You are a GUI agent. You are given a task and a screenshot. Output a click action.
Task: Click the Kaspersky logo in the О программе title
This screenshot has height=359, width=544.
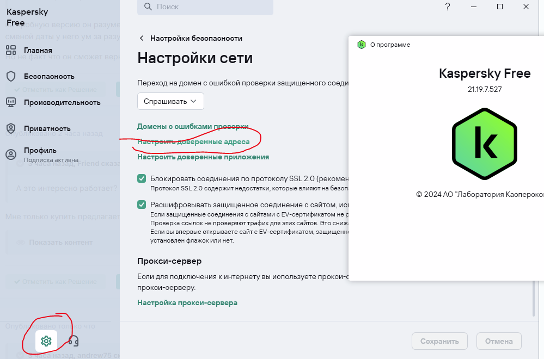362,45
